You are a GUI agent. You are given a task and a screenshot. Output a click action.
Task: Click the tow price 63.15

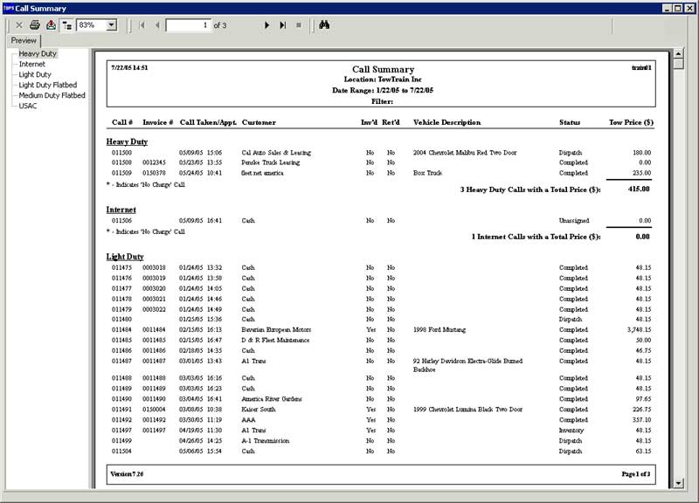pos(643,451)
